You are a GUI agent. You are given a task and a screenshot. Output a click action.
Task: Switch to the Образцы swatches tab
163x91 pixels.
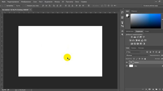(x=134, y=11)
